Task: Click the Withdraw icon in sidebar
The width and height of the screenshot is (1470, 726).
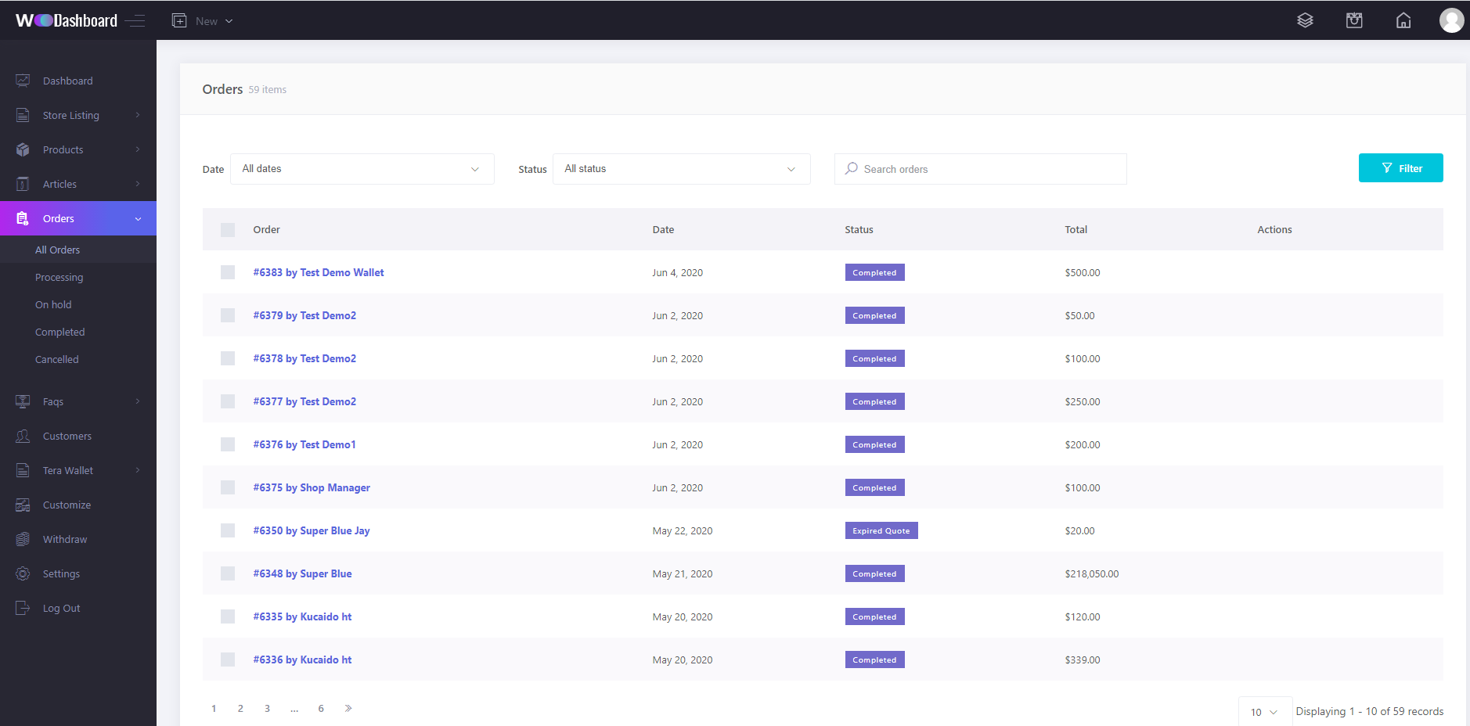Action: (x=23, y=539)
